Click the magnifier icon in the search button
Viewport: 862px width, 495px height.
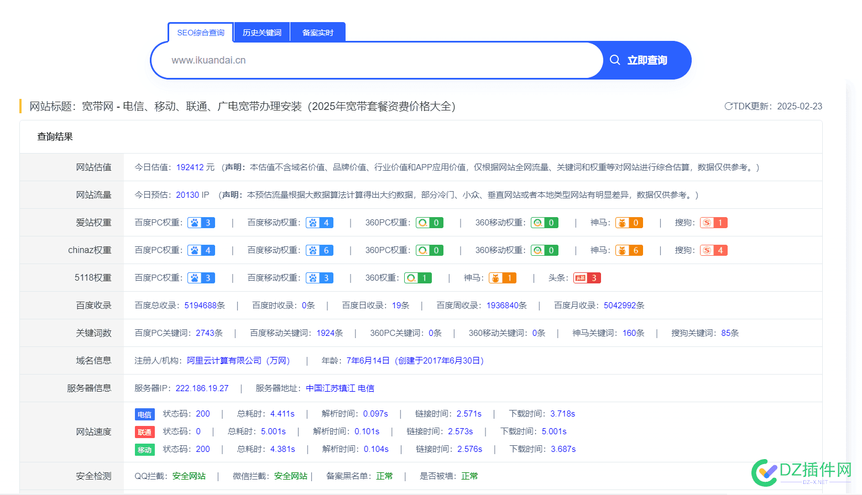click(615, 60)
